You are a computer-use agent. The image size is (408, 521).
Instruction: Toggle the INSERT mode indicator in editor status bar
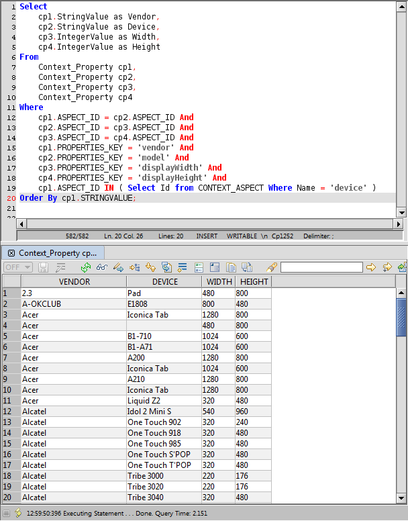[206, 236]
